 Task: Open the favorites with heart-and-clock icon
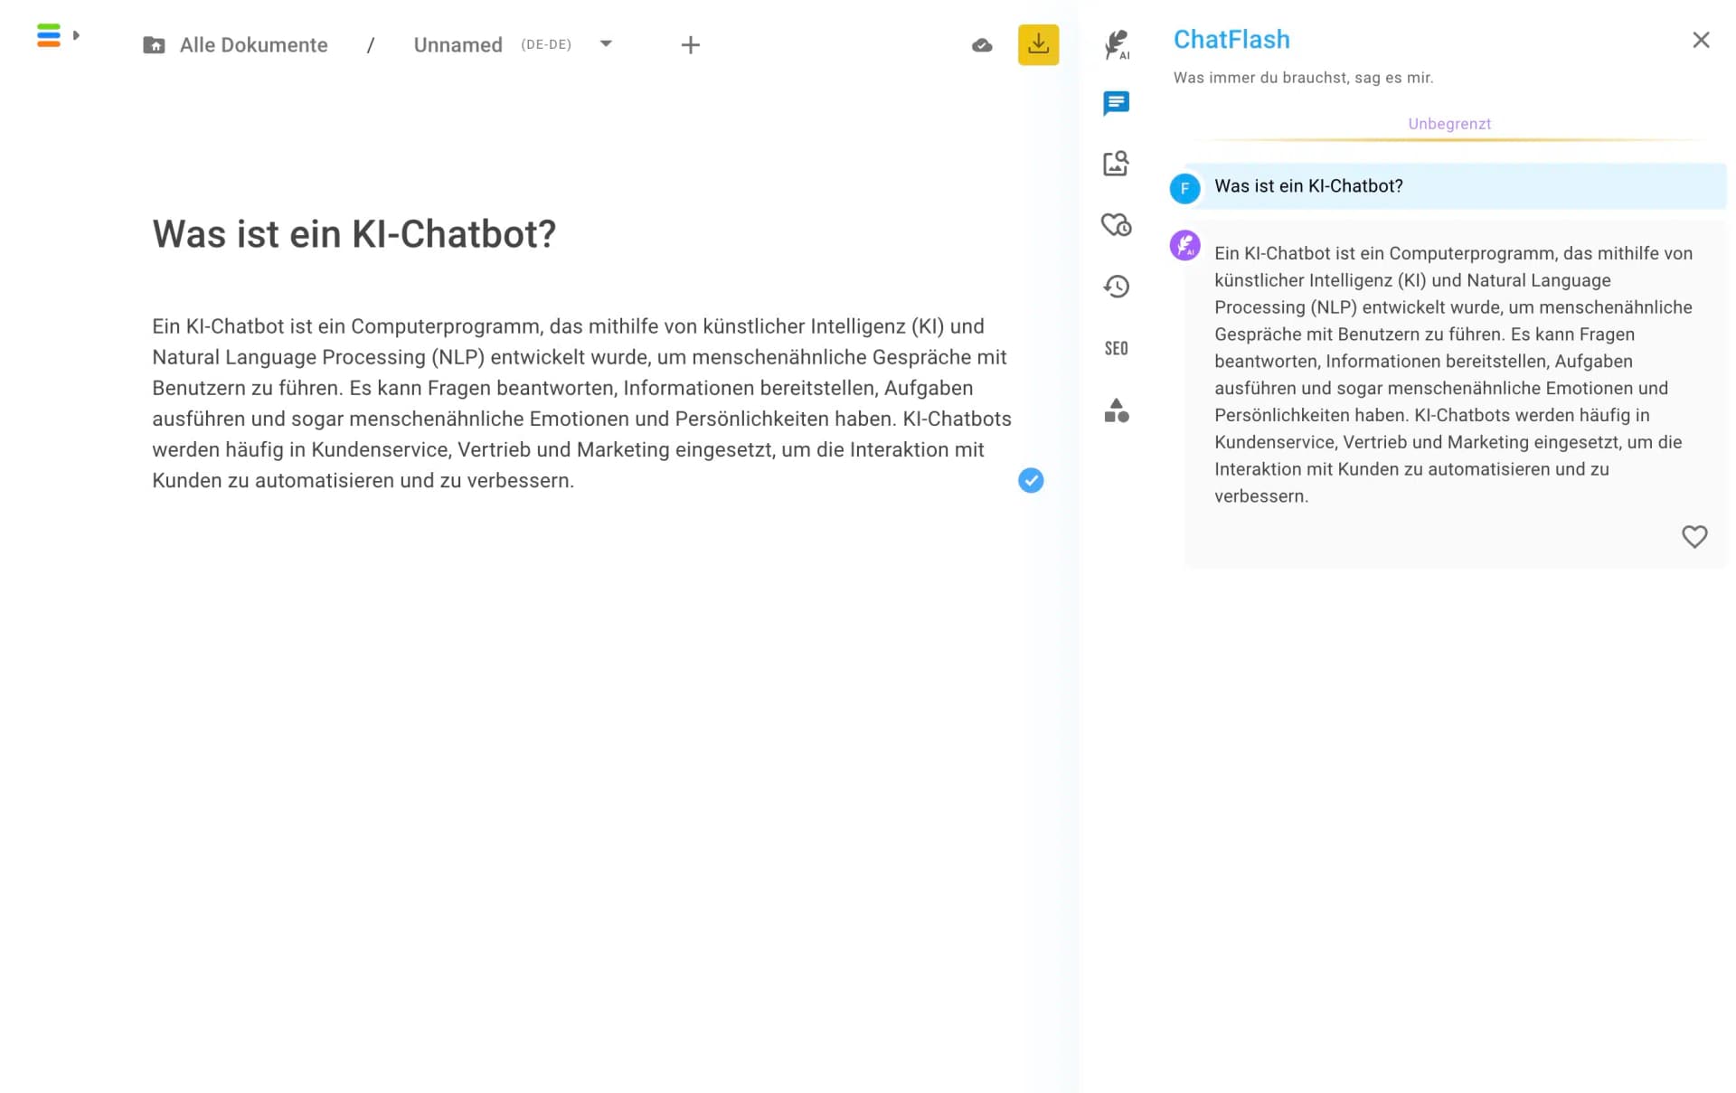click(1117, 225)
